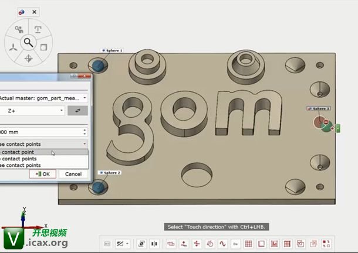Open the contact points combo box
This screenshot has height=253, width=358.
pos(85,143)
